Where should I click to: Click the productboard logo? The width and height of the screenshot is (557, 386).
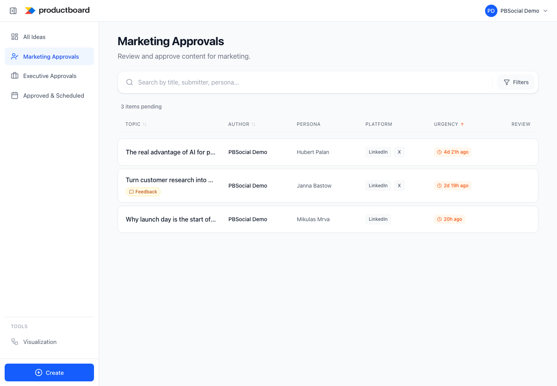click(57, 10)
